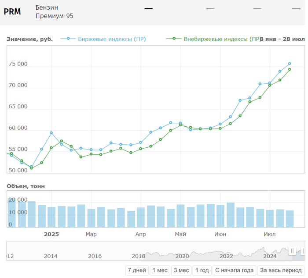This screenshot has height=278, width=308.
Task: Click the blue legend marker icon
Action: [68, 39]
